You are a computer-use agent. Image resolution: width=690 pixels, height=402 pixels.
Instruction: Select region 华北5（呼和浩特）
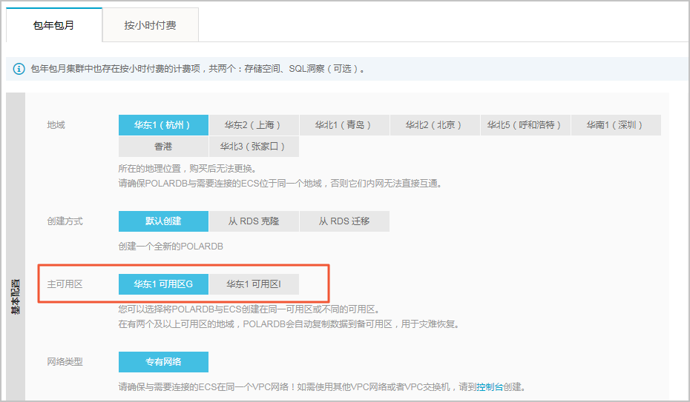525,125
